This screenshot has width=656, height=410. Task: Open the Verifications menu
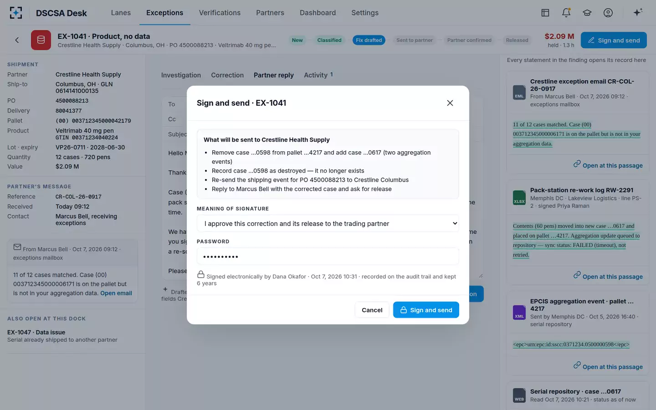[x=220, y=13]
